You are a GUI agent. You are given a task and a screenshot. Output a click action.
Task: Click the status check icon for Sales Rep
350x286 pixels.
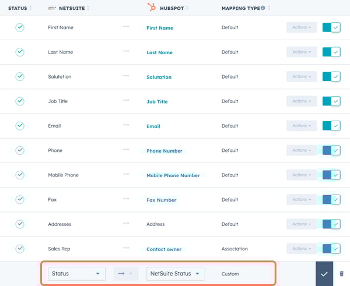(x=20, y=249)
